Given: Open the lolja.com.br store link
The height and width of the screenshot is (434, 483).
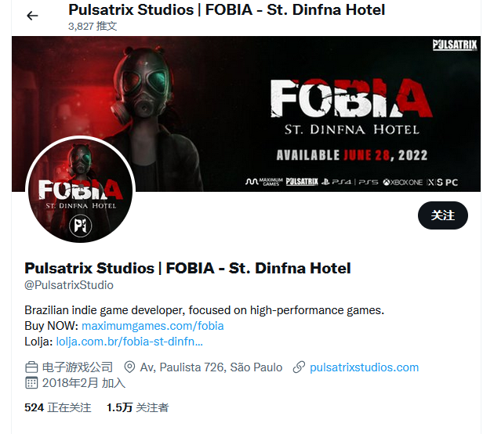Looking at the screenshot, I should click(129, 342).
